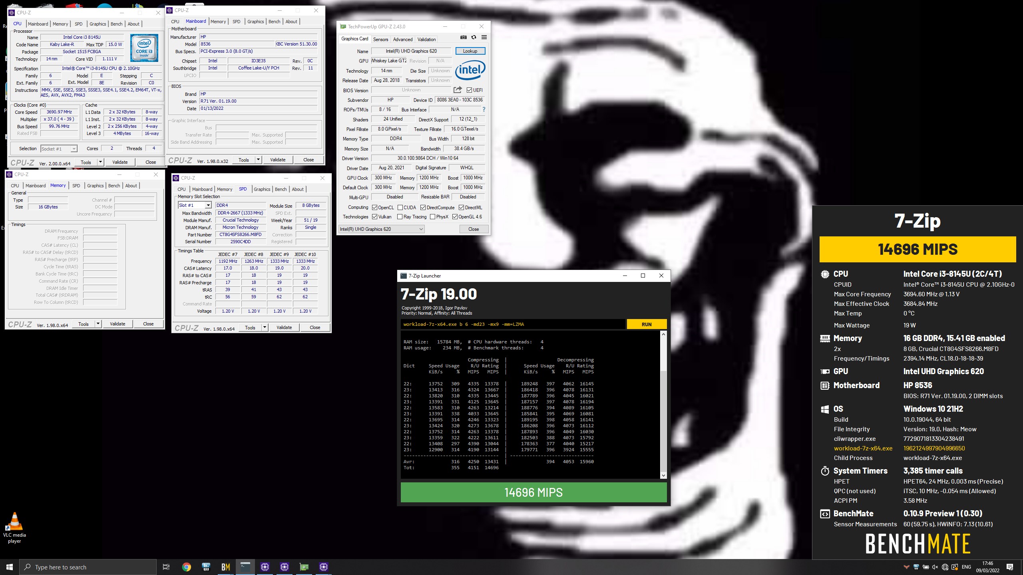Click Close in CPU-Z Memory window
This screenshot has width=1023, height=575.
[148, 324]
